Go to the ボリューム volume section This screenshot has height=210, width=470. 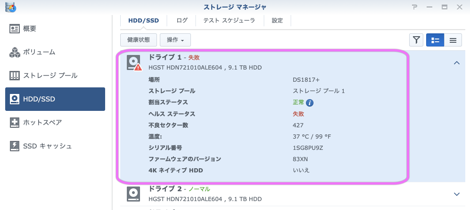(39, 52)
